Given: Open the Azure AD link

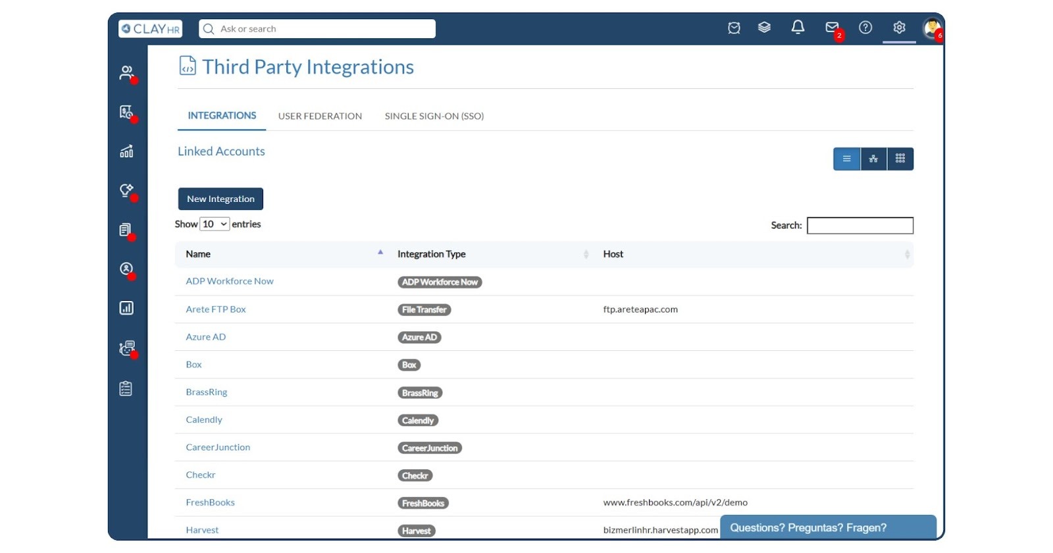Looking at the screenshot, I should point(206,337).
